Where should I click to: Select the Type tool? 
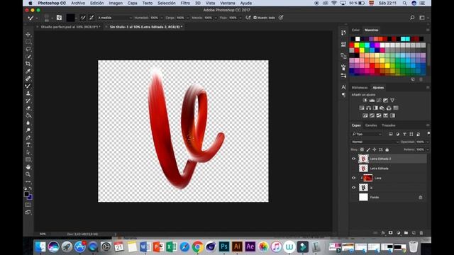coord(28,144)
